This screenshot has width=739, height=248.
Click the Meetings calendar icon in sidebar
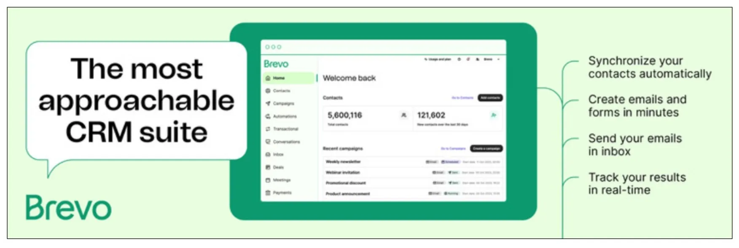268,180
